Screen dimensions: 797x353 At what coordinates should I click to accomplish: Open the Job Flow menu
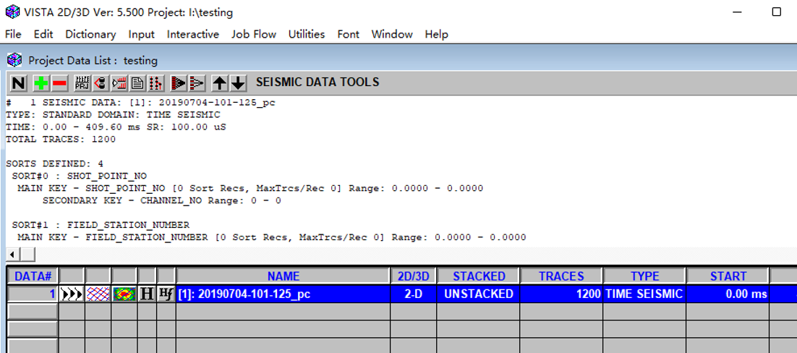click(x=254, y=34)
